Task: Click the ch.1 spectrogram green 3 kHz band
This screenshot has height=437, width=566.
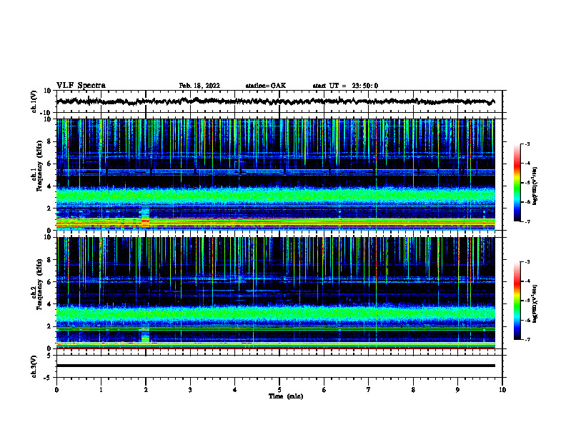Action: (x=275, y=196)
